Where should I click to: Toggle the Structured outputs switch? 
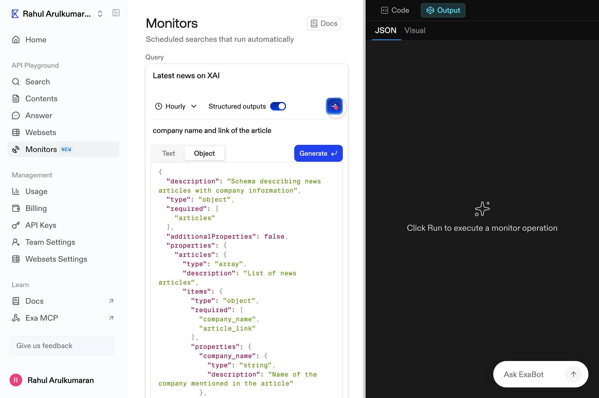(278, 106)
